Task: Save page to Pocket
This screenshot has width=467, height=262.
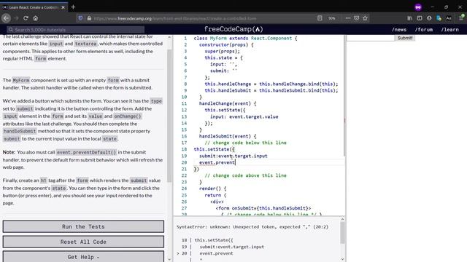Action: tap(357, 18)
